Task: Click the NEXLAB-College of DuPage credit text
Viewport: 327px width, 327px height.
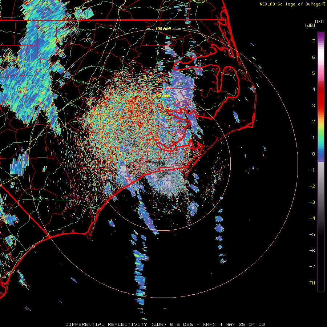Action: (x=290, y=4)
